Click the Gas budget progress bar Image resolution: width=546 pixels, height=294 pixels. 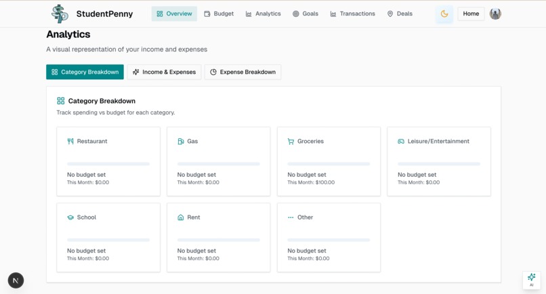point(219,164)
